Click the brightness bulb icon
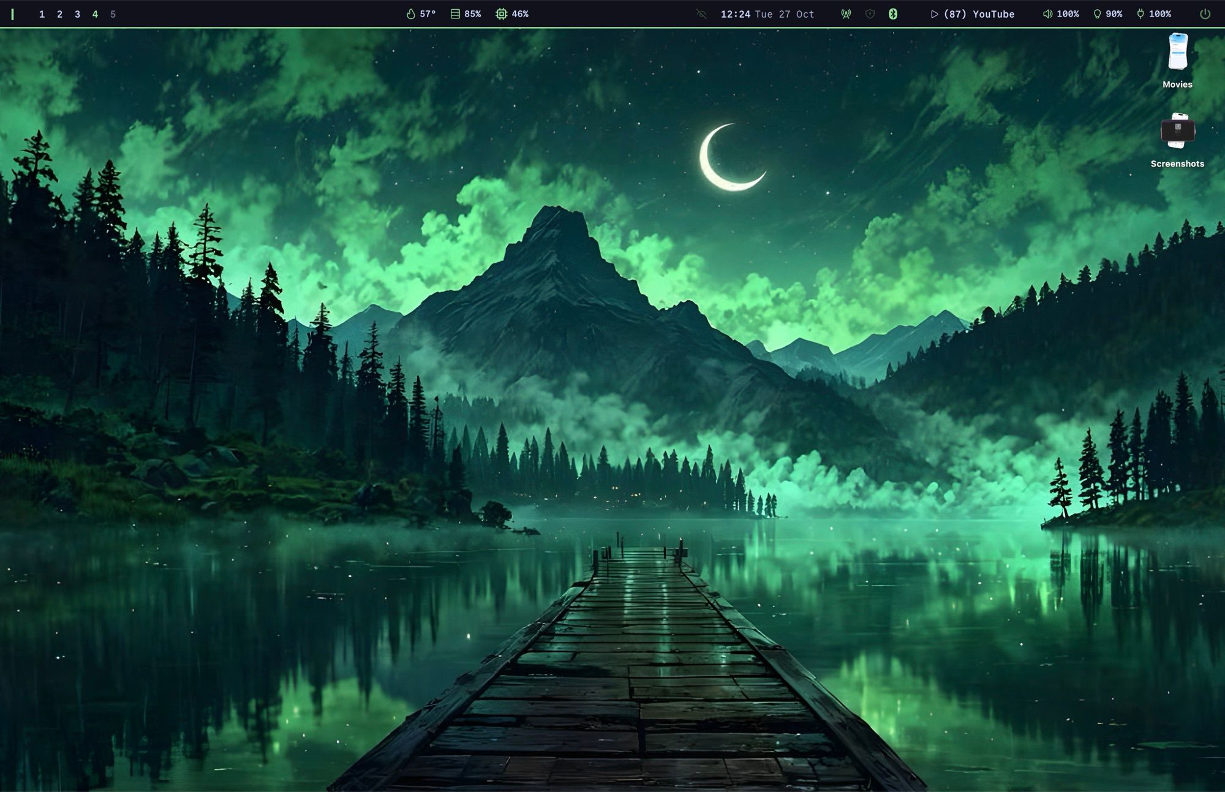The image size is (1225, 792). coord(1097,13)
